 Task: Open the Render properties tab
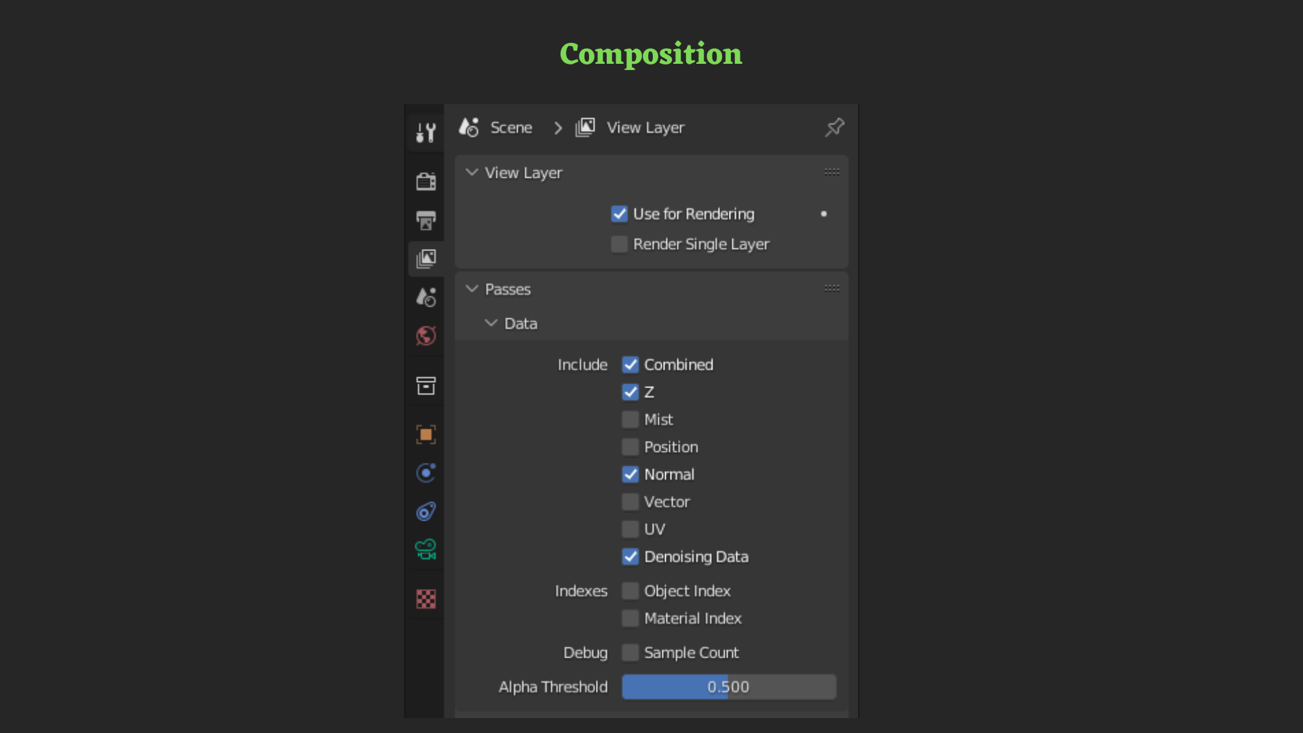pyautogui.click(x=426, y=181)
